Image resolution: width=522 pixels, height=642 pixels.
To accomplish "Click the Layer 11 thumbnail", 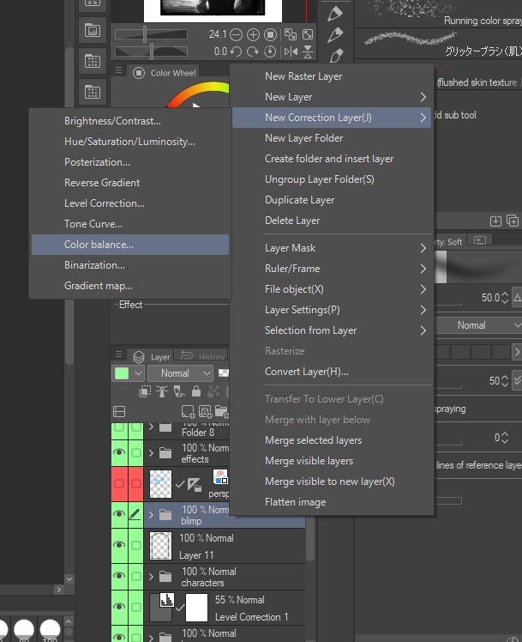I will (160, 545).
